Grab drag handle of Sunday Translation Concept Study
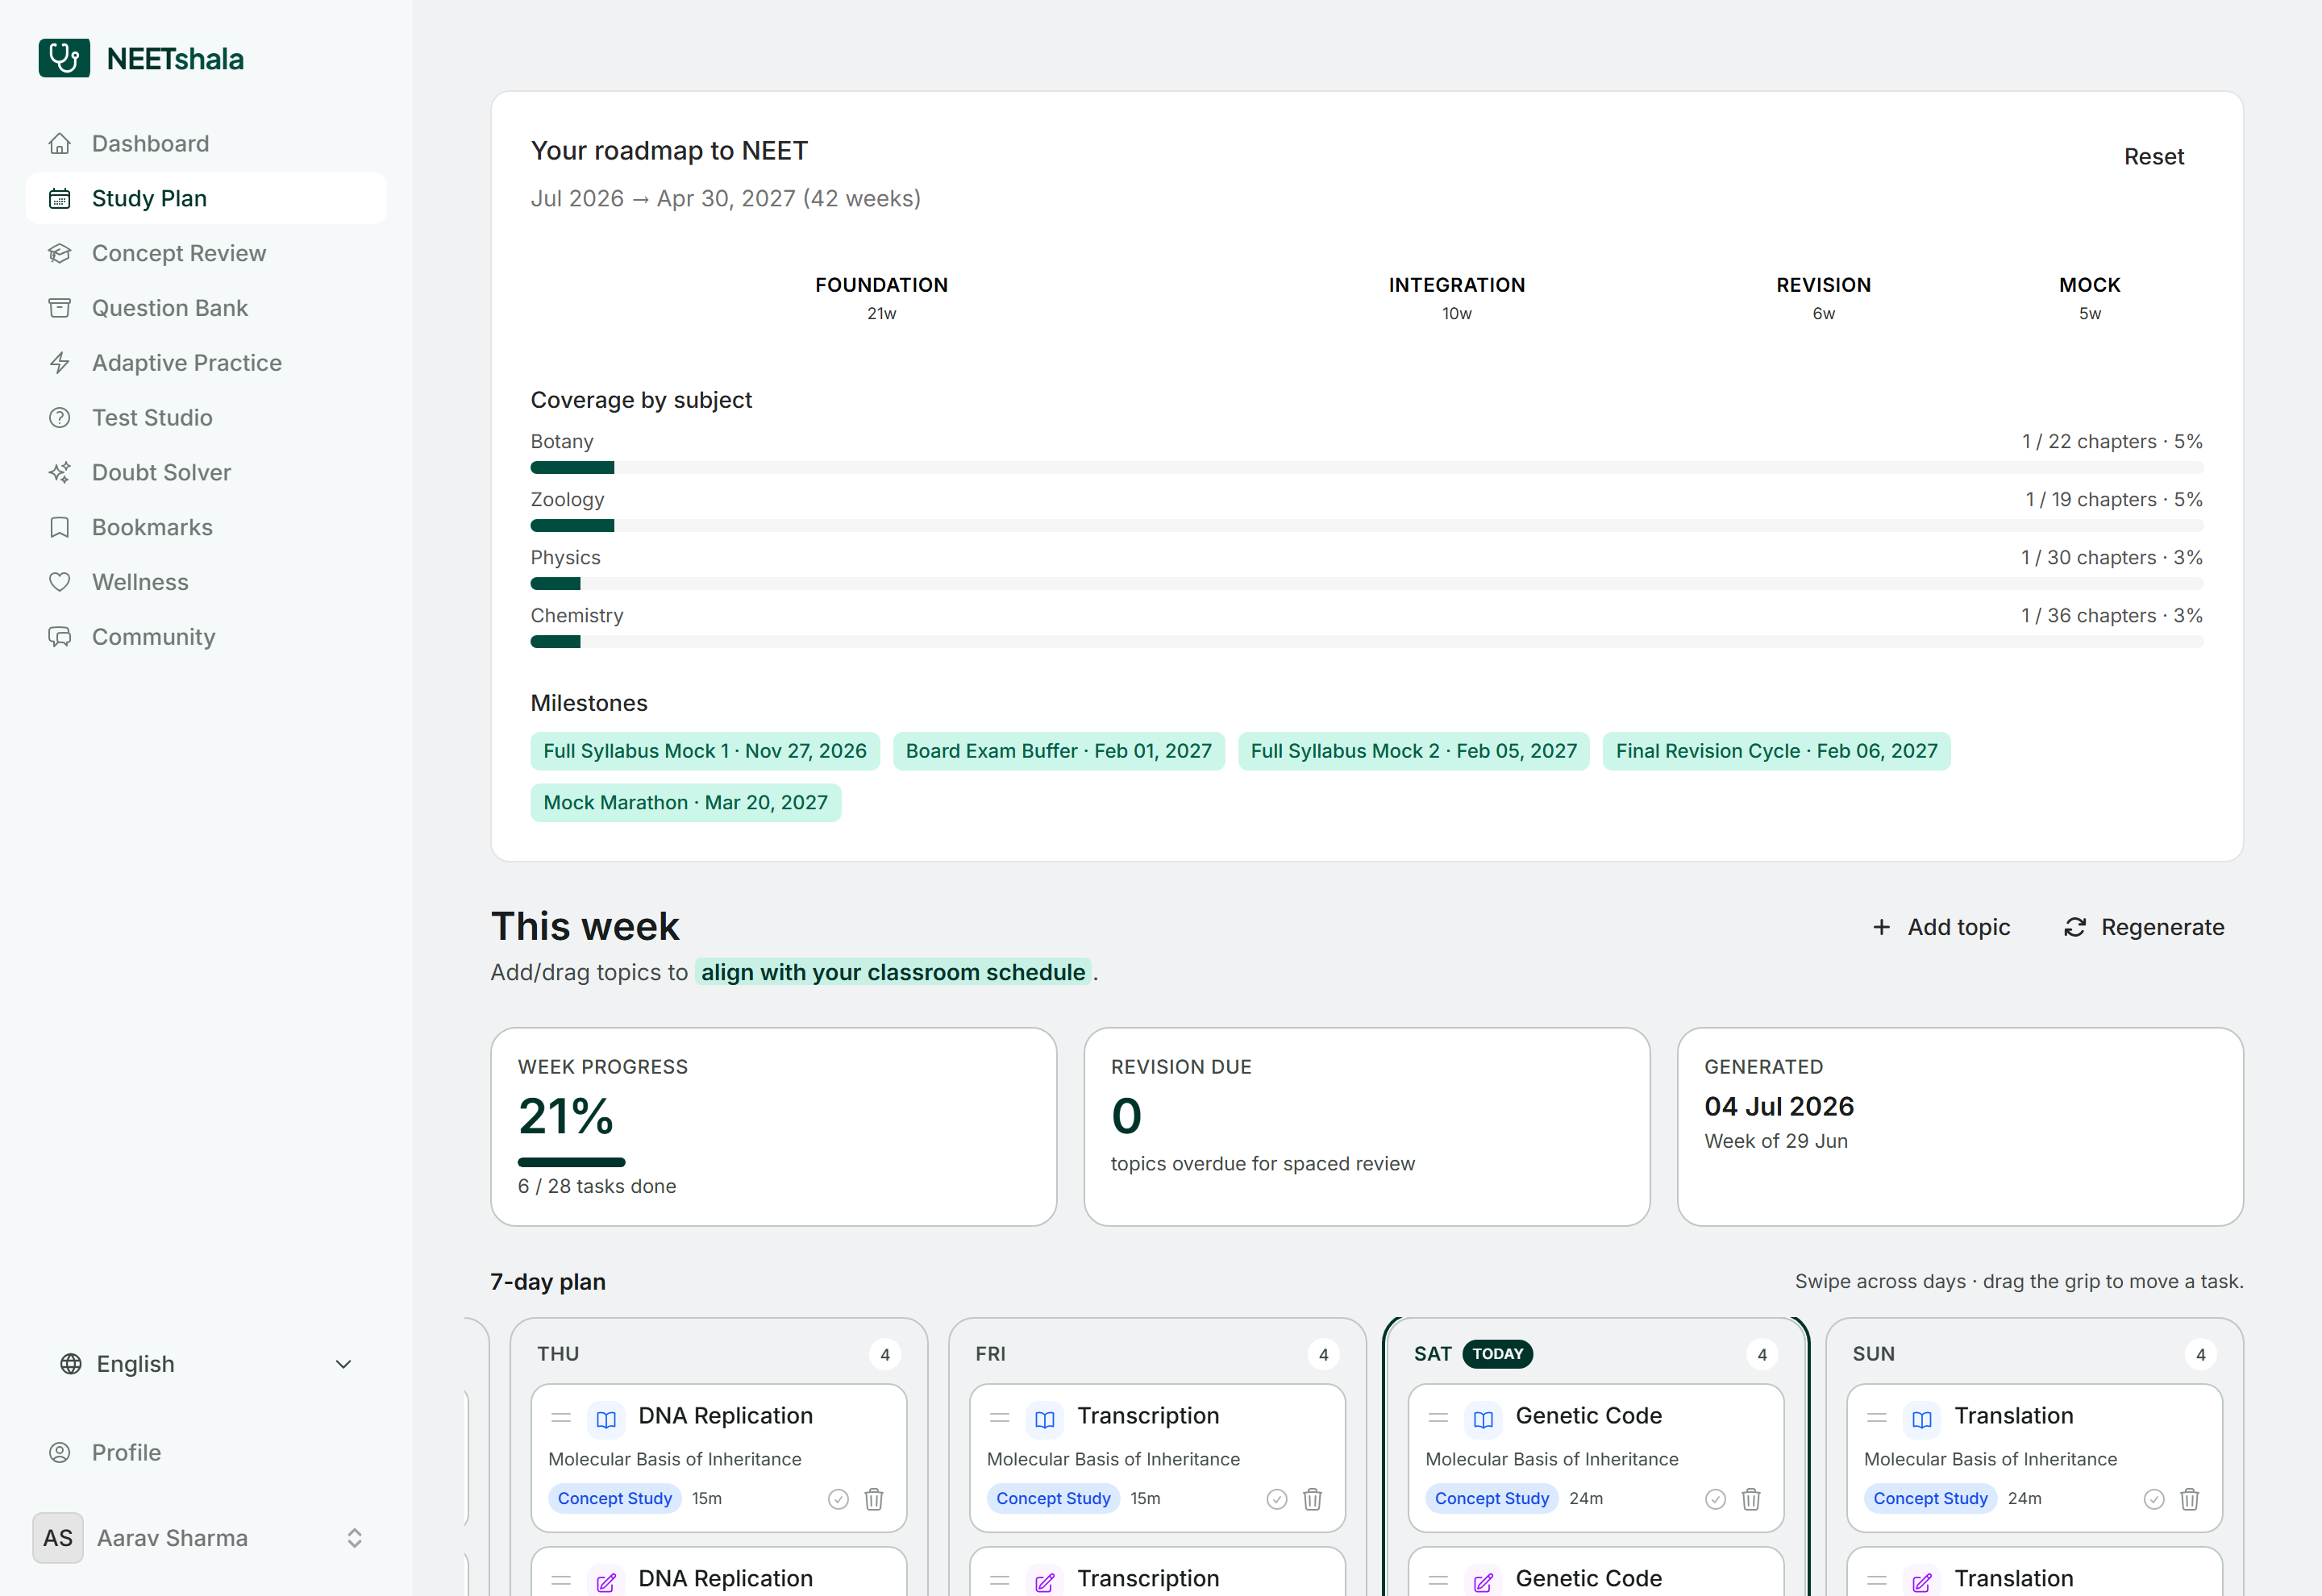Screen dimensions: 2322x1596 tap(1877, 1418)
